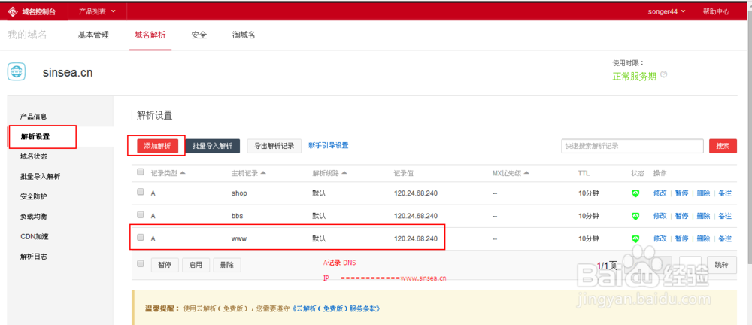Screen dimensions: 752x325
Task: Click 暂停 for bbs record
Action: coord(681,216)
